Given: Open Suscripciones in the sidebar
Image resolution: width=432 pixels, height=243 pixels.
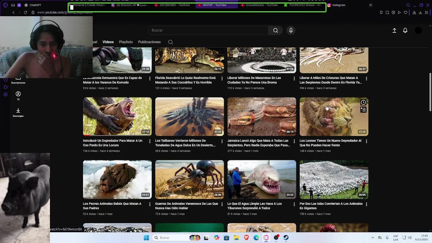Looking at the screenshot, I should tap(18, 81).
